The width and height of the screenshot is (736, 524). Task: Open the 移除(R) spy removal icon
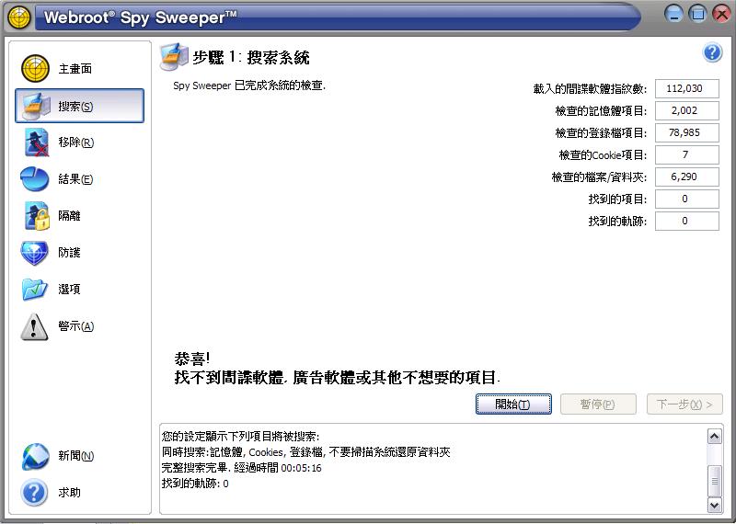coord(37,142)
